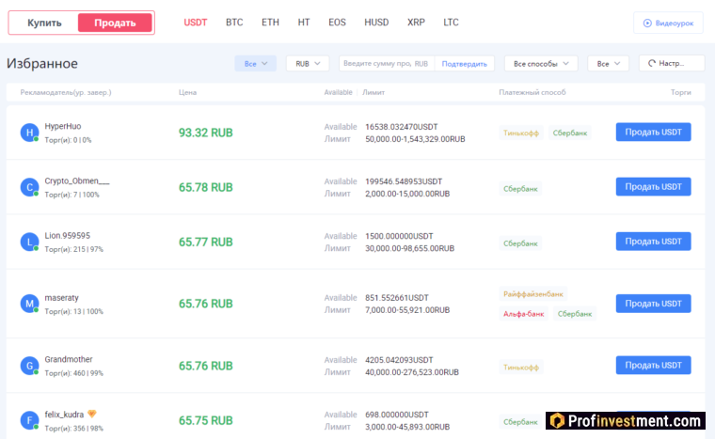The image size is (715, 439).
Task: Click Lion.959595's avatar icon
Action: [30, 243]
